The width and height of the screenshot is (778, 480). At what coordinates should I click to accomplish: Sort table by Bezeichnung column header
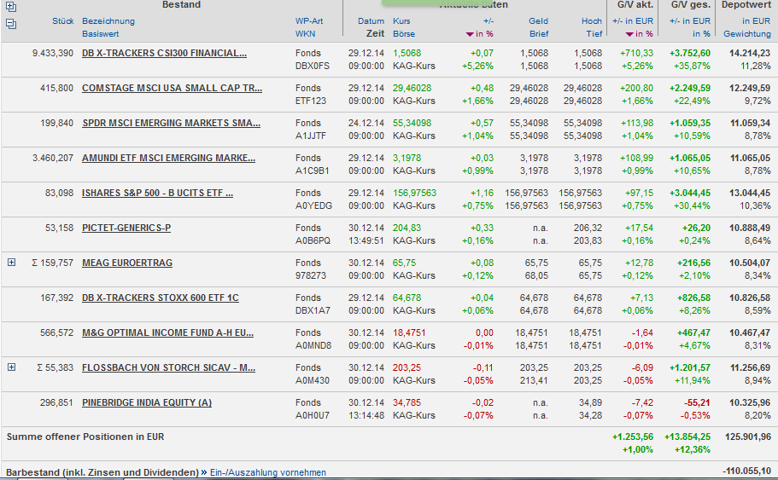(108, 20)
